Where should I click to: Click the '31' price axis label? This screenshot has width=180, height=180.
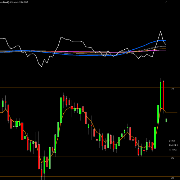pos(172,89)
